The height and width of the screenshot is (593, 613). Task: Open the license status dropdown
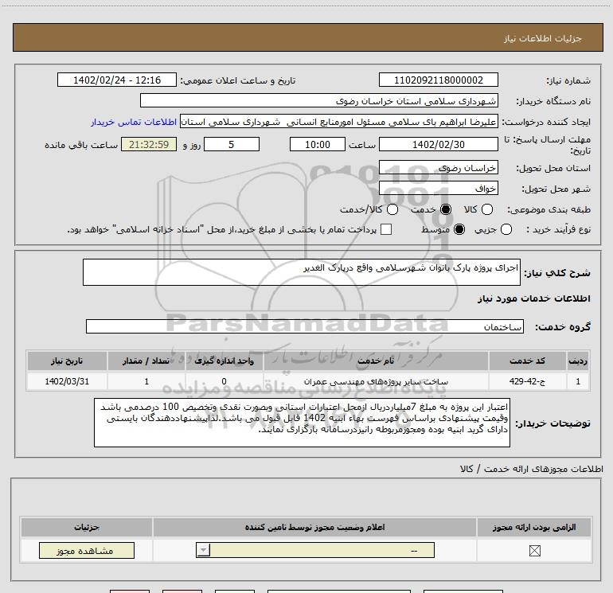pos(315,550)
